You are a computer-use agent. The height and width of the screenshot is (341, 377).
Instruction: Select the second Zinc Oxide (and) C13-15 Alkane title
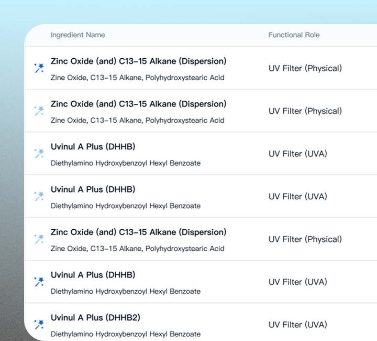138,104
